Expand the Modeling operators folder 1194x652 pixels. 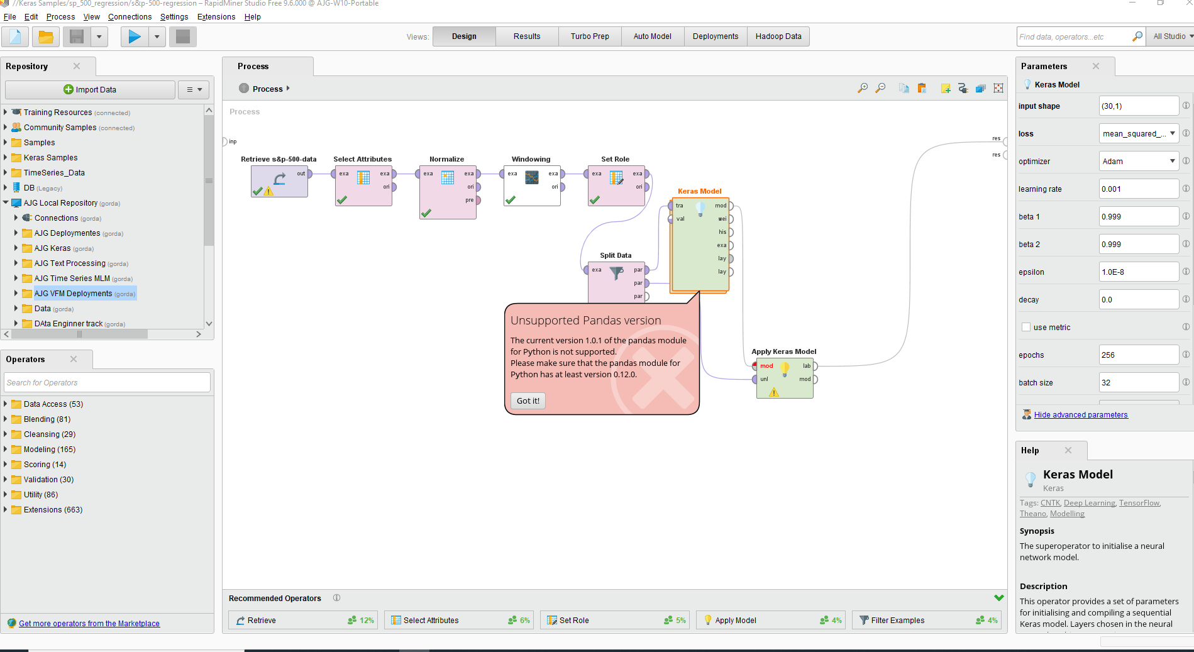(x=6, y=450)
